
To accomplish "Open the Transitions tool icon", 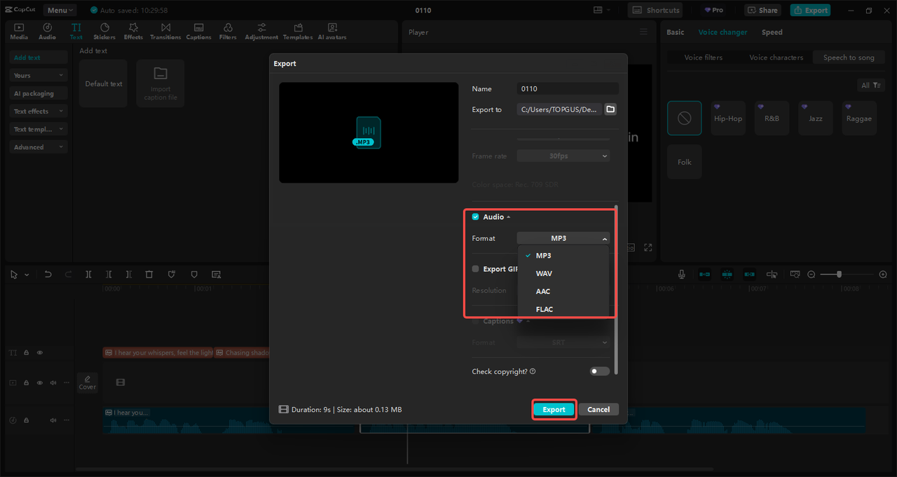I will pos(165,28).
